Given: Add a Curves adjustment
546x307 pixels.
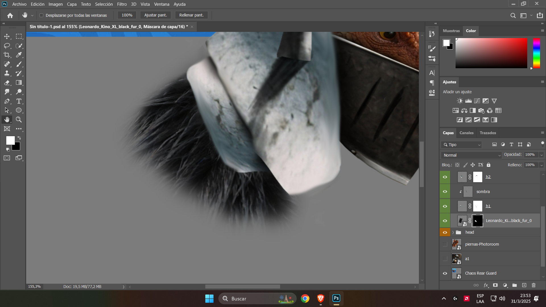Looking at the screenshot, I should [x=477, y=101].
